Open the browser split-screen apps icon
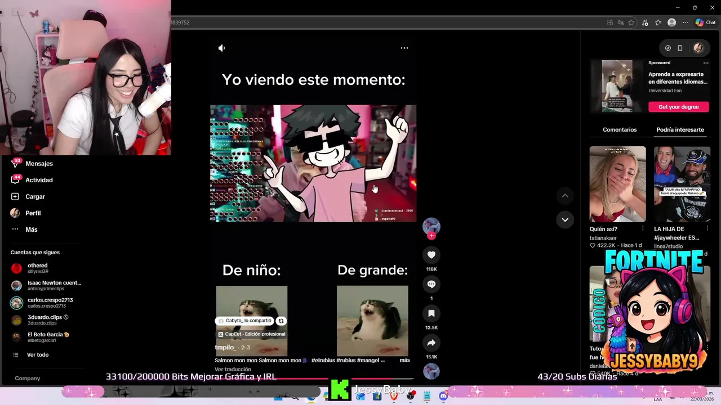 [610, 22]
